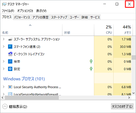Screen dimensions: 136x113
Task: Sort by the 状態 column header
Action: [x=78, y=30]
